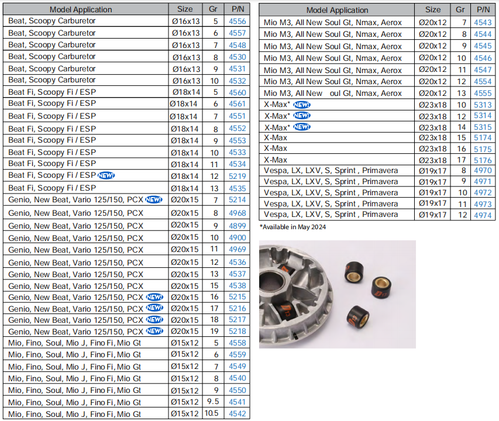
Task: Click the right table's Size column header
Action: 432,10
